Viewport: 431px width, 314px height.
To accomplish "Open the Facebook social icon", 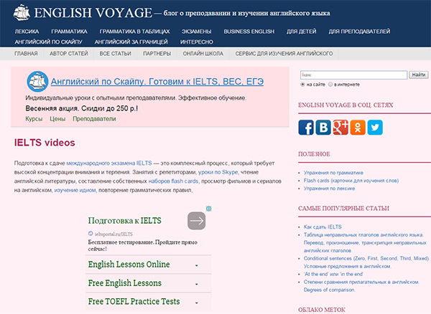I will [307, 128].
